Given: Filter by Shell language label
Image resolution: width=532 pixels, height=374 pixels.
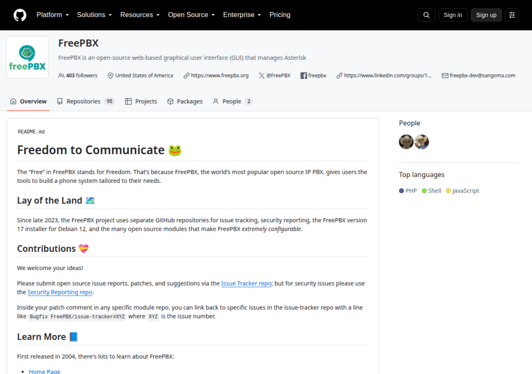Looking at the screenshot, I should click(x=435, y=191).
